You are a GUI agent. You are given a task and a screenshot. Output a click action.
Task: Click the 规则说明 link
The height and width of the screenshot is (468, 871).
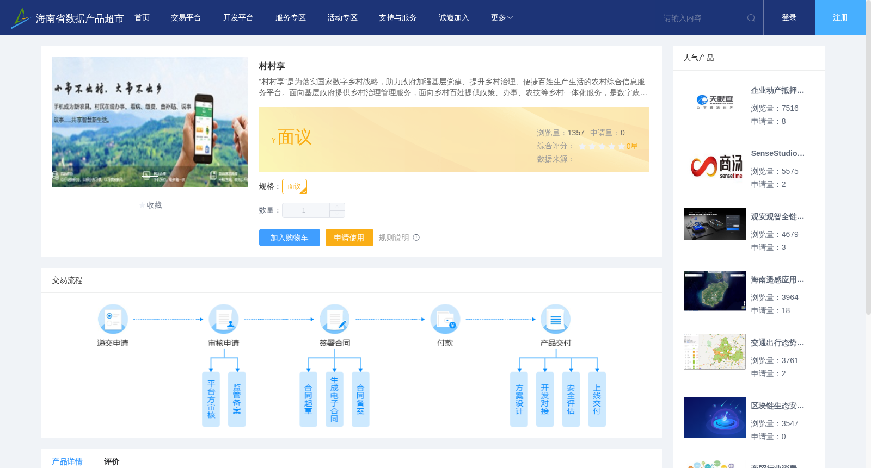pos(394,238)
